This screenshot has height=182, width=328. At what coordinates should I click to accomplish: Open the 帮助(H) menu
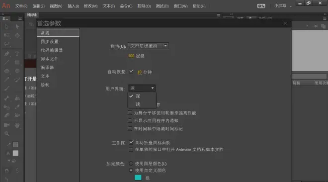coord(199,6)
